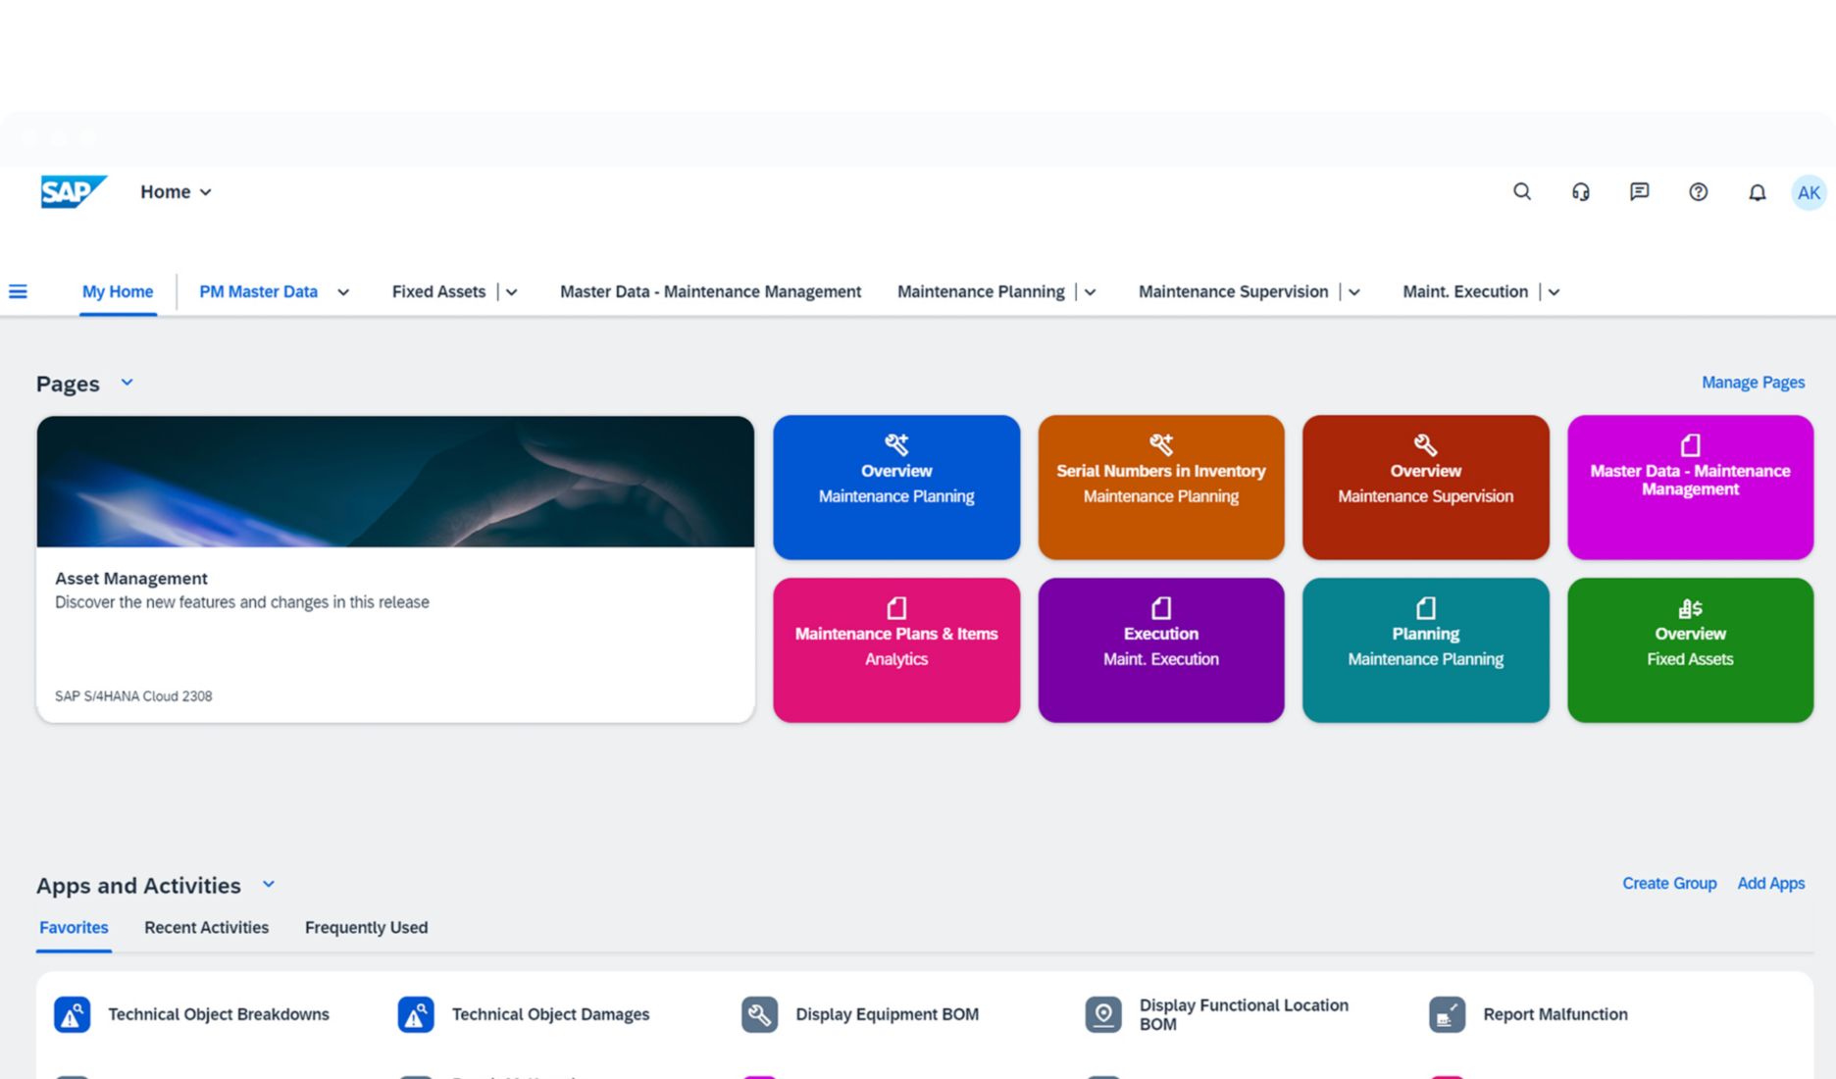Click the headset support icon
Viewport: 1836px width, 1079px height.
tap(1580, 192)
